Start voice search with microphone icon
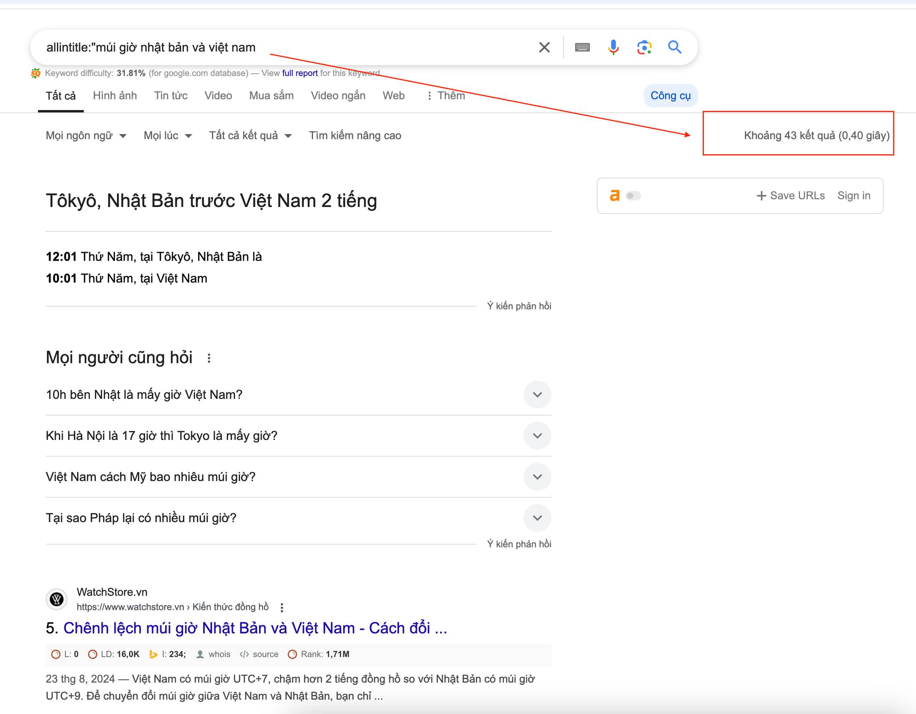Image resolution: width=916 pixels, height=714 pixels. click(x=613, y=47)
